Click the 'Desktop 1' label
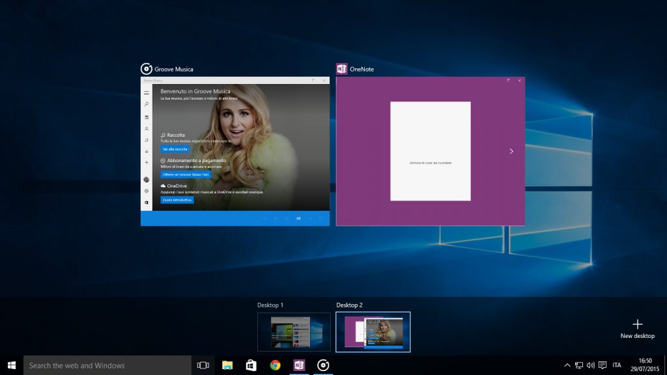 pos(270,305)
